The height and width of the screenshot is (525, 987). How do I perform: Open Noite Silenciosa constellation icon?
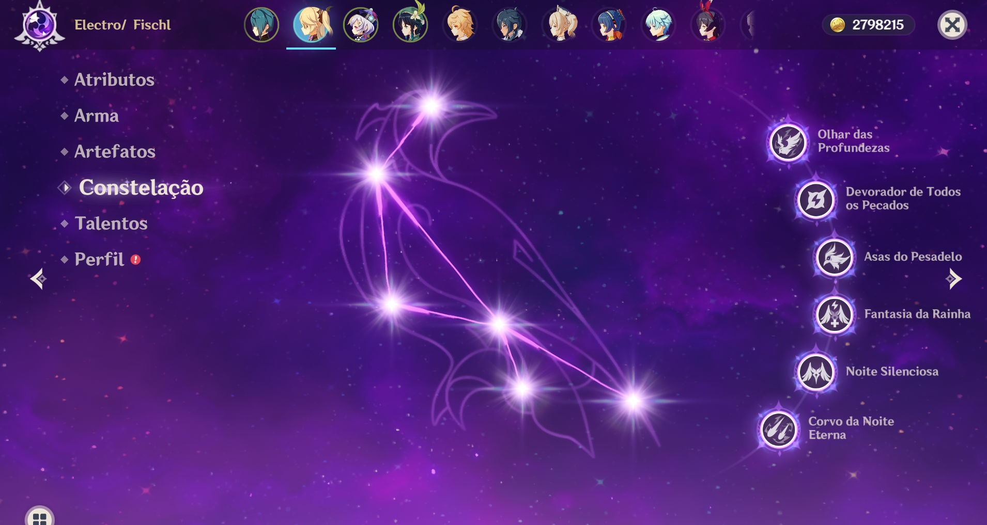(816, 372)
